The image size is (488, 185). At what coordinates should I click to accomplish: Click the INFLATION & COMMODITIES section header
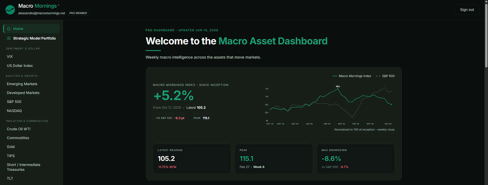click(x=27, y=121)
